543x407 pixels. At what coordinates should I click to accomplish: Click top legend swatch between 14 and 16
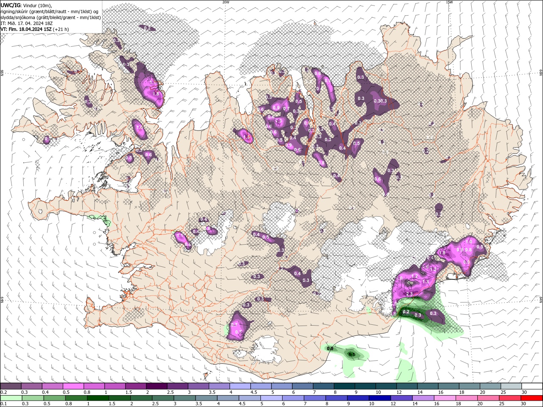point(428,386)
